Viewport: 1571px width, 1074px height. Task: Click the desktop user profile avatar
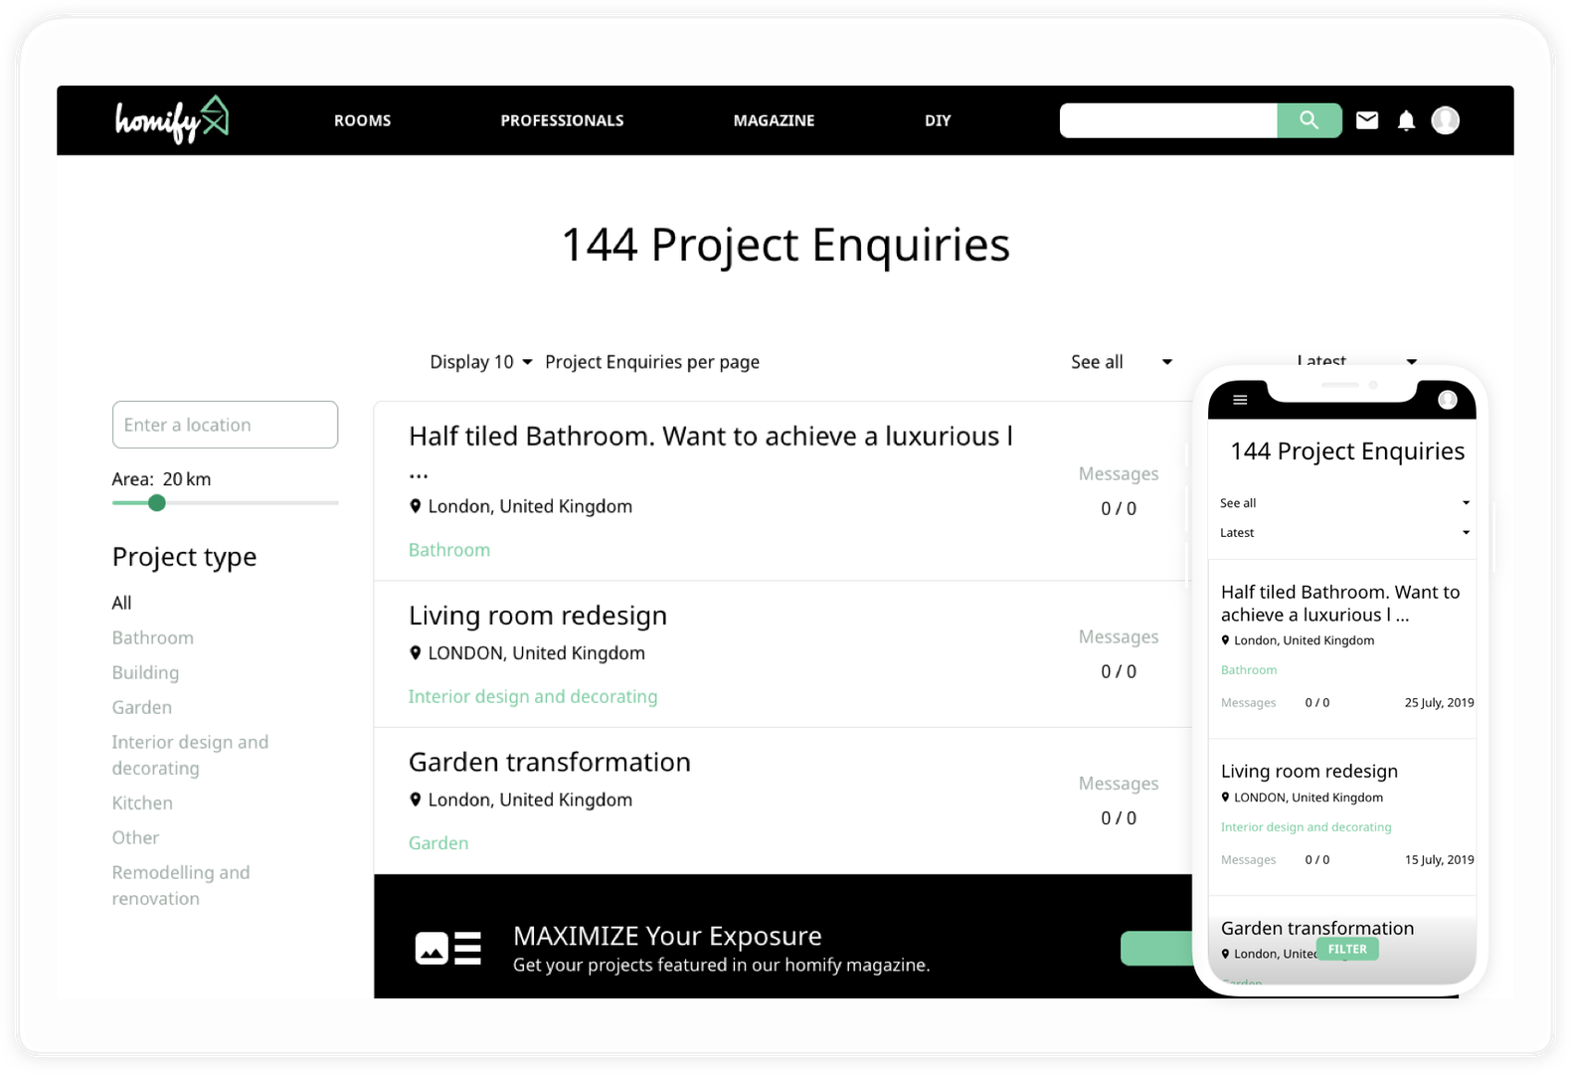pos(1445,120)
